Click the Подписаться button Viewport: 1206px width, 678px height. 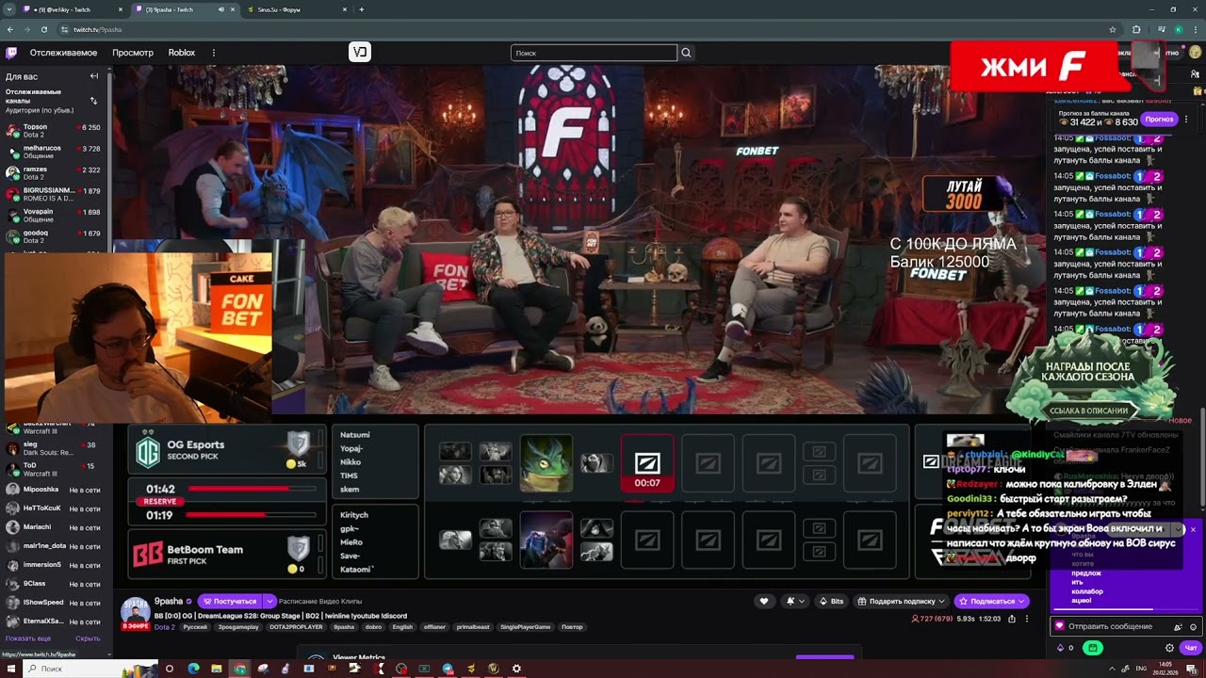click(x=991, y=601)
